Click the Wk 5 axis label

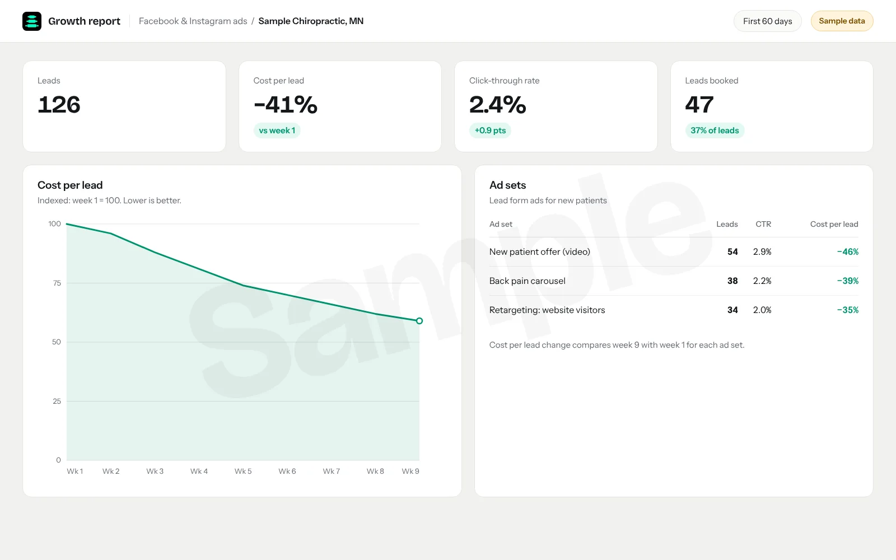tap(243, 472)
